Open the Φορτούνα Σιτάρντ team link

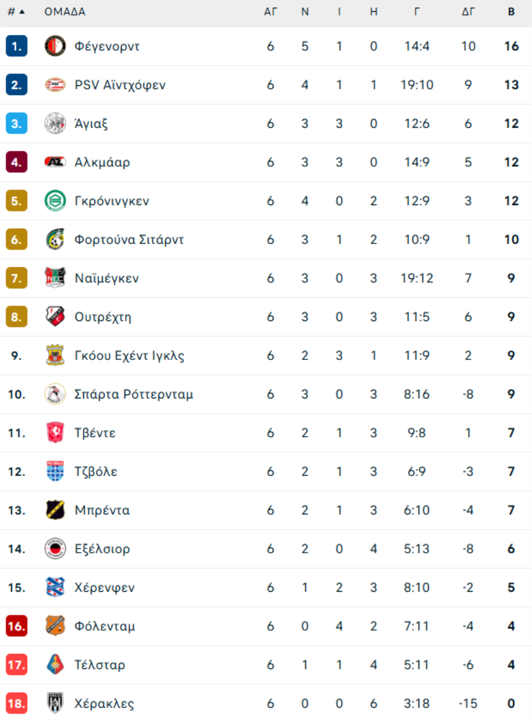pos(129,239)
